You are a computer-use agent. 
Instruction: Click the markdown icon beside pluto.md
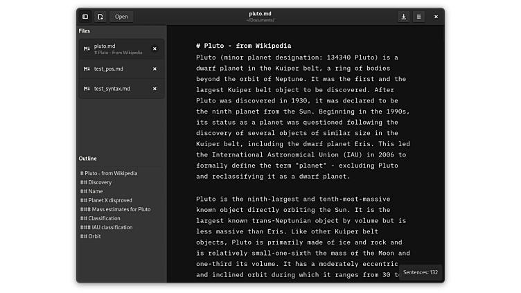(87, 48)
